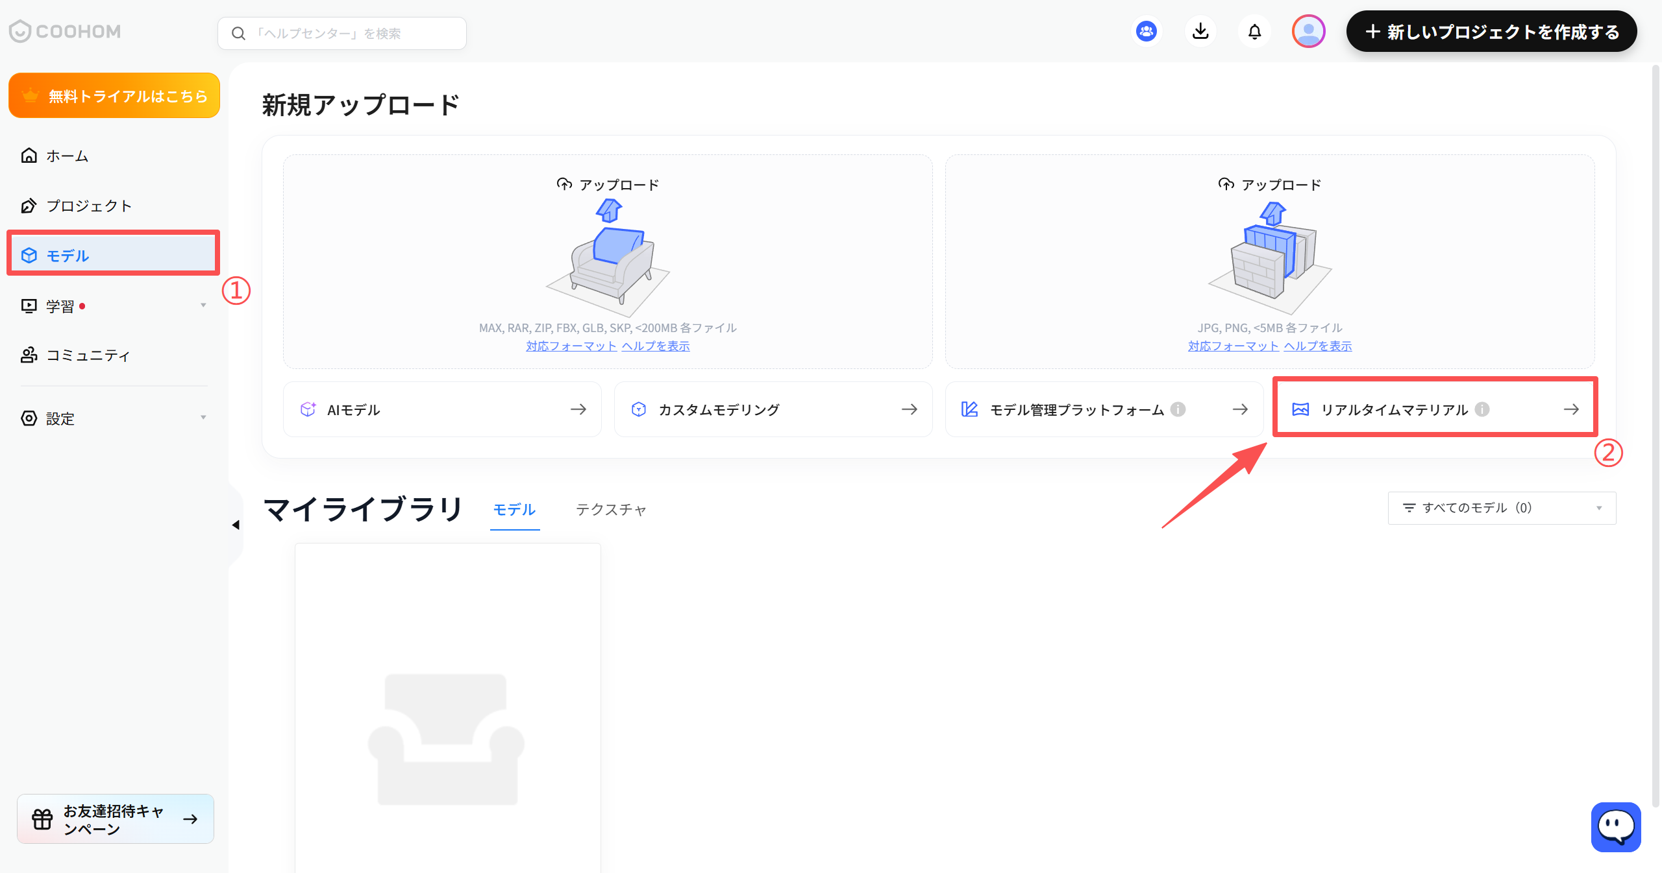
Task: Click the armchair model upload illustration
Action: pyautogui.click(x=608, y=258)
